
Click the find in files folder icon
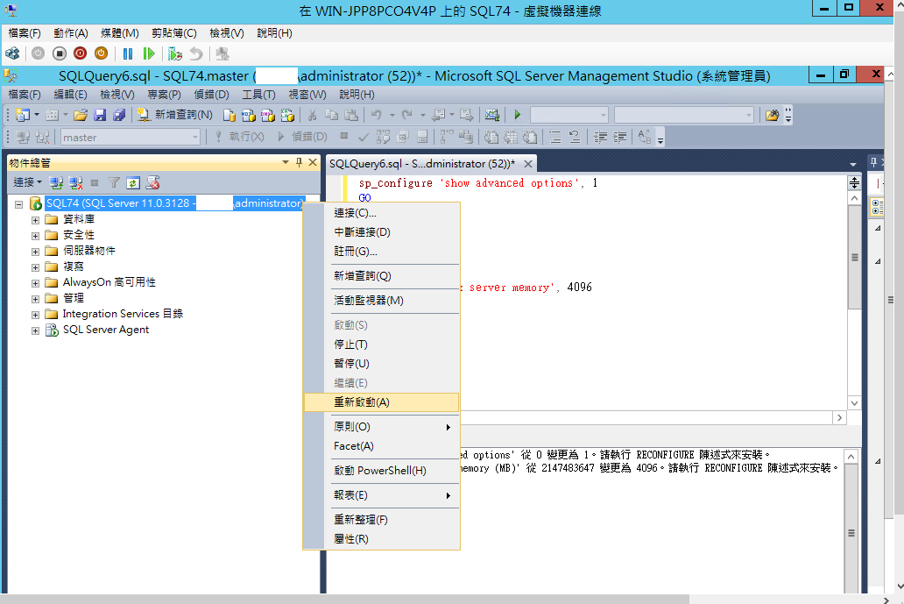point(772,116)
